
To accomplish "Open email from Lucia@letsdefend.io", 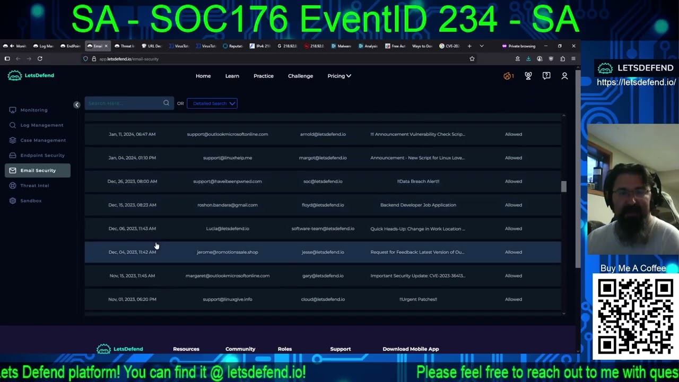I will [323, 229].
